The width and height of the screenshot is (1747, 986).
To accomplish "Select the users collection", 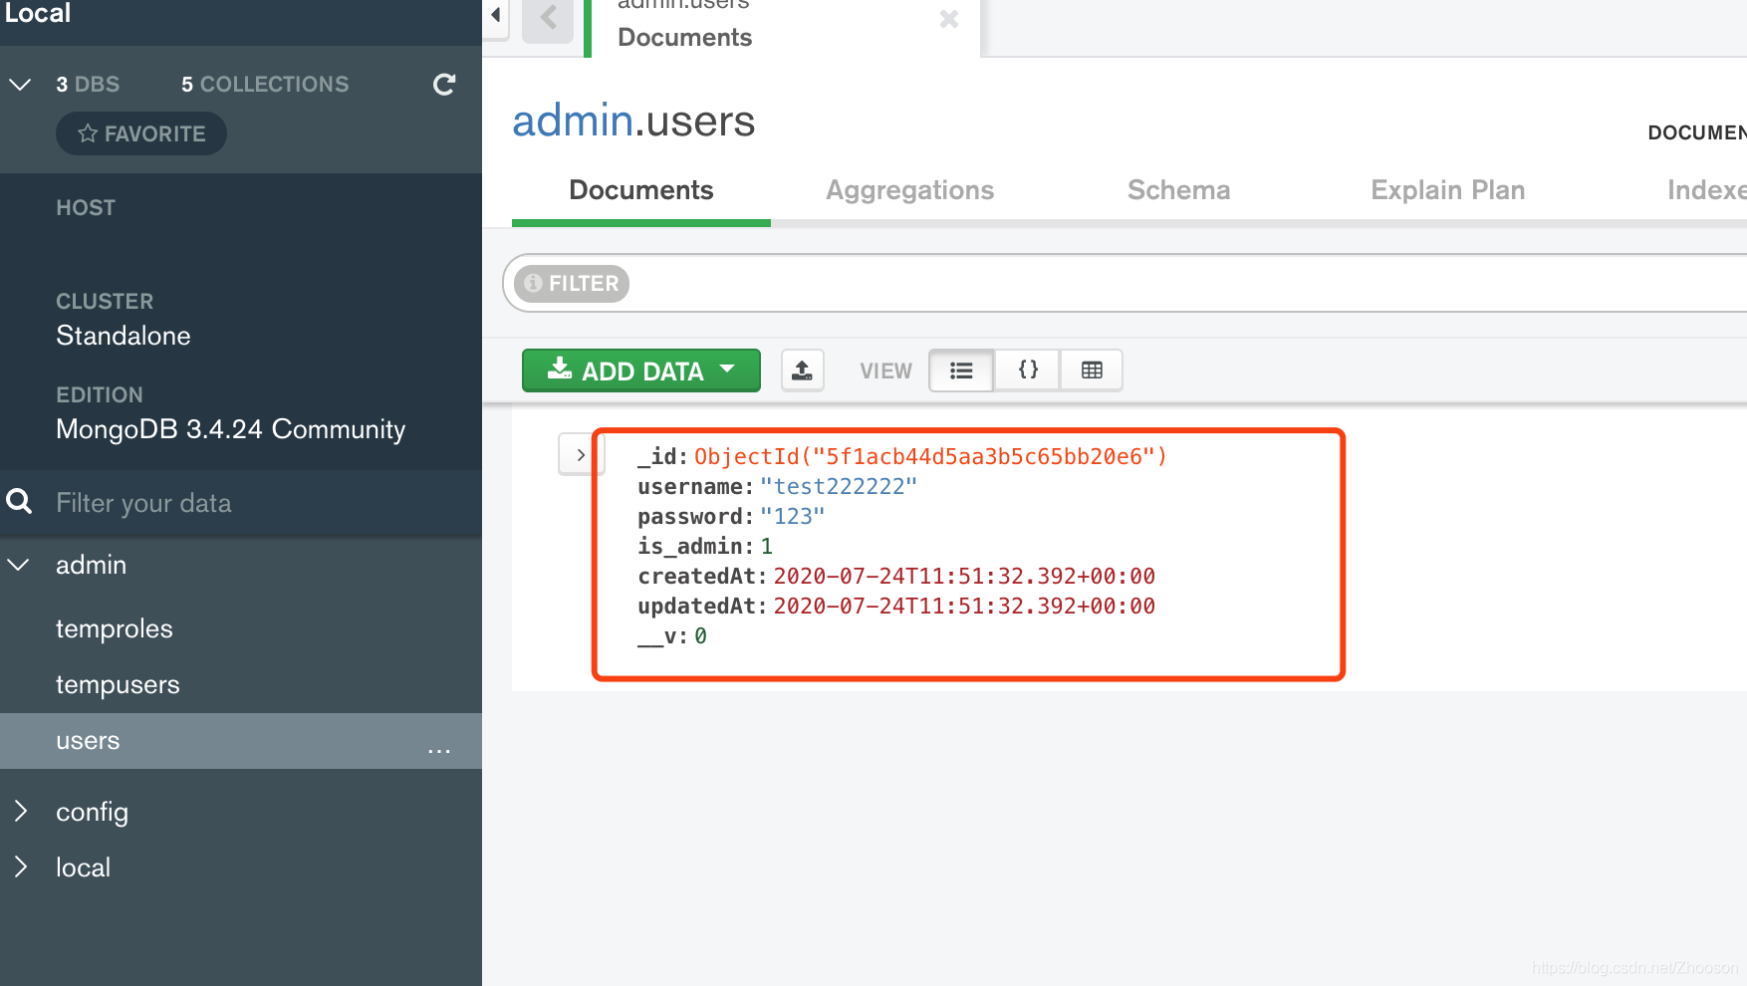I will [x=241, y=741].
